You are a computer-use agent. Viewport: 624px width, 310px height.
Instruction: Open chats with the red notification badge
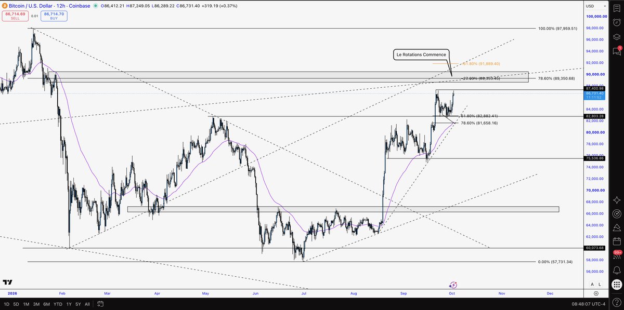[x=617, y=51]
